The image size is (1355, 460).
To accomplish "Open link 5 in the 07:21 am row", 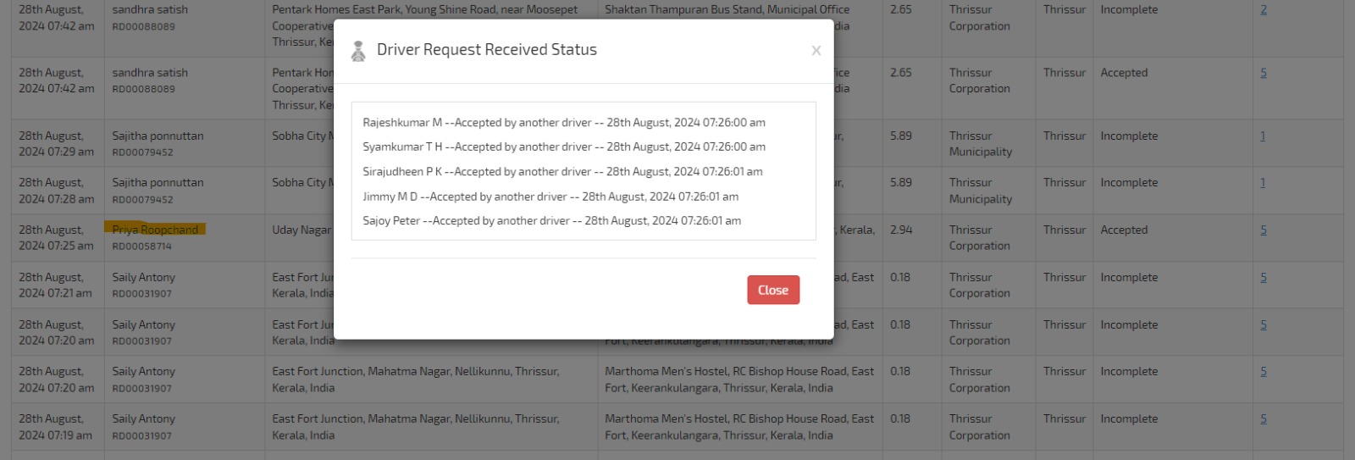I will point(1264,278).
